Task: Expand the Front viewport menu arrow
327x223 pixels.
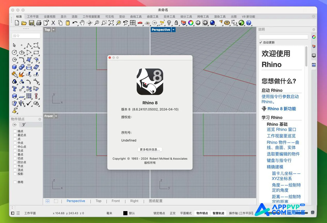Action: coord(56,116)
